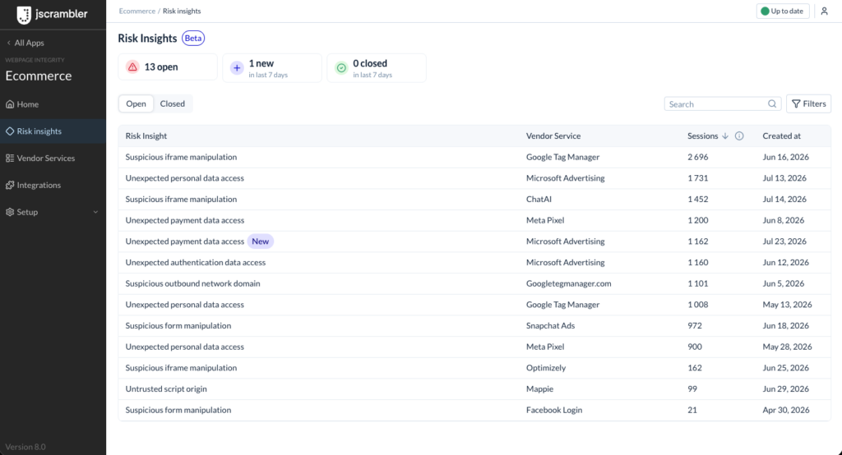The image size is (842, 455).
Task: Click the Googletegmanager.com vendor cell
Action: pos(569,283)
